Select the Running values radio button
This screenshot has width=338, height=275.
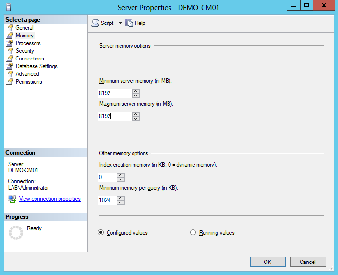(193, 233)
